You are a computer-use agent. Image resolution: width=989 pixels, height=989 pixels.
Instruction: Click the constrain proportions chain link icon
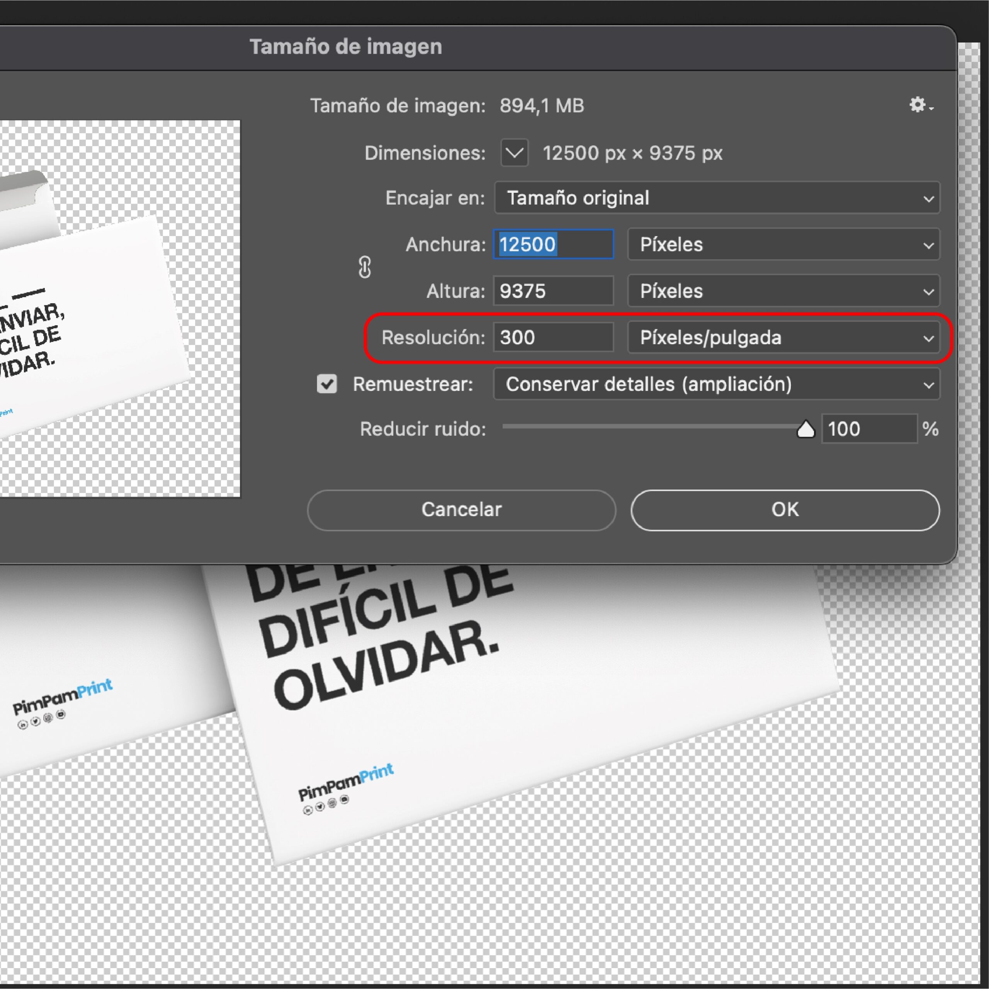tap(364, 267)
